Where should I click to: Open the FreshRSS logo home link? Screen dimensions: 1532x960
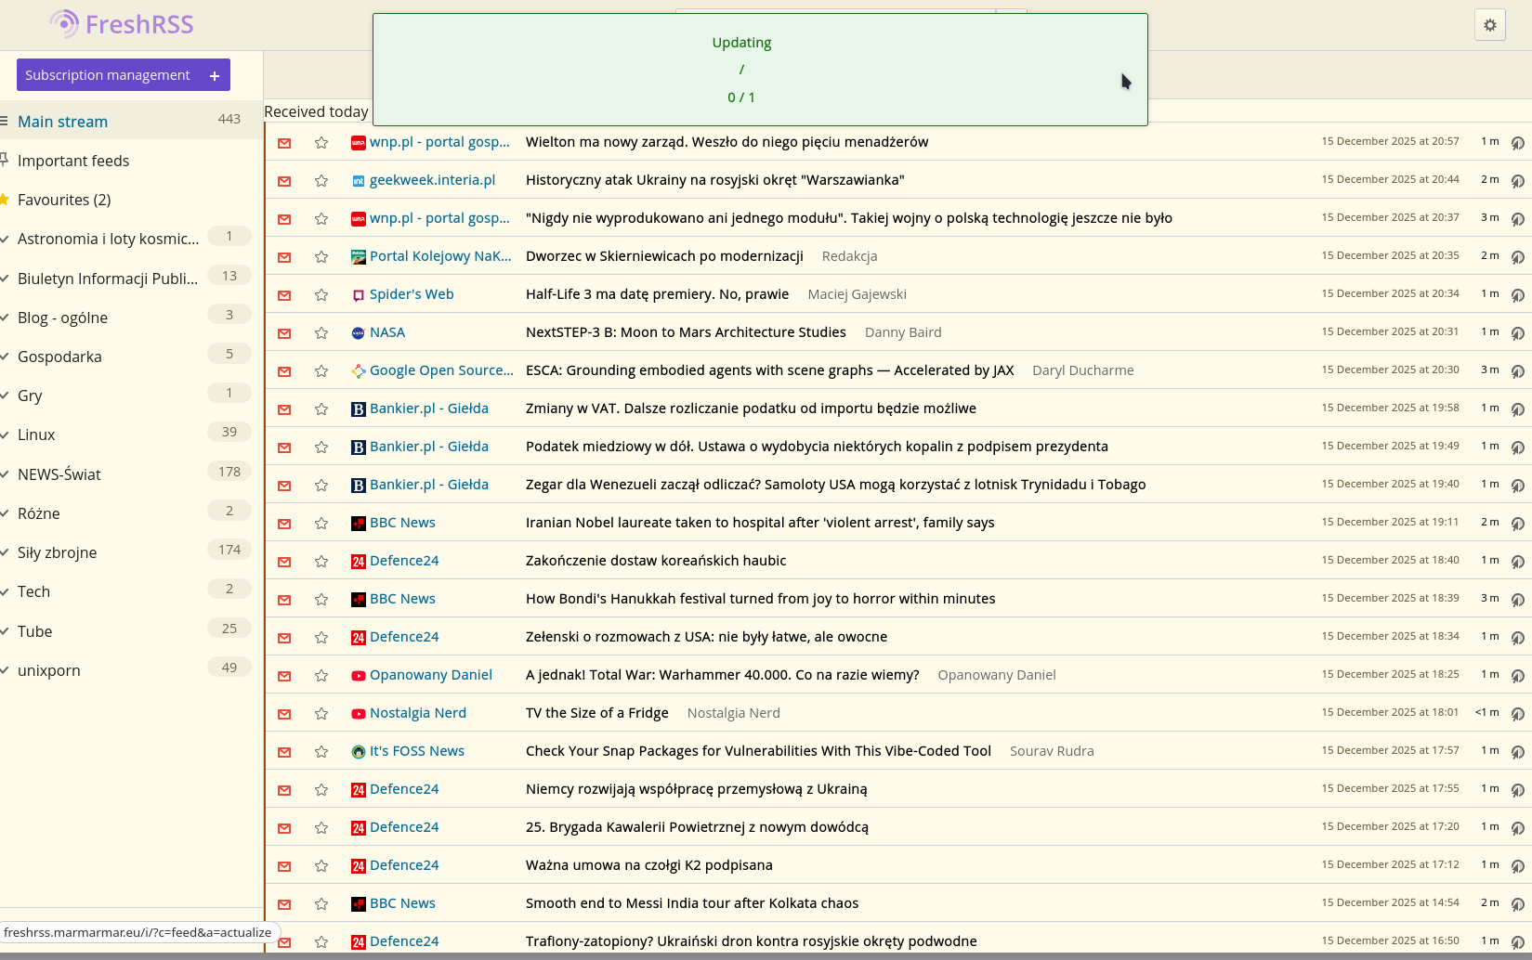pyautogui.click(x=122, y=24)
